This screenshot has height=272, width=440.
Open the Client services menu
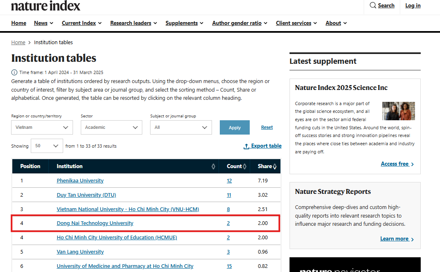296,23
